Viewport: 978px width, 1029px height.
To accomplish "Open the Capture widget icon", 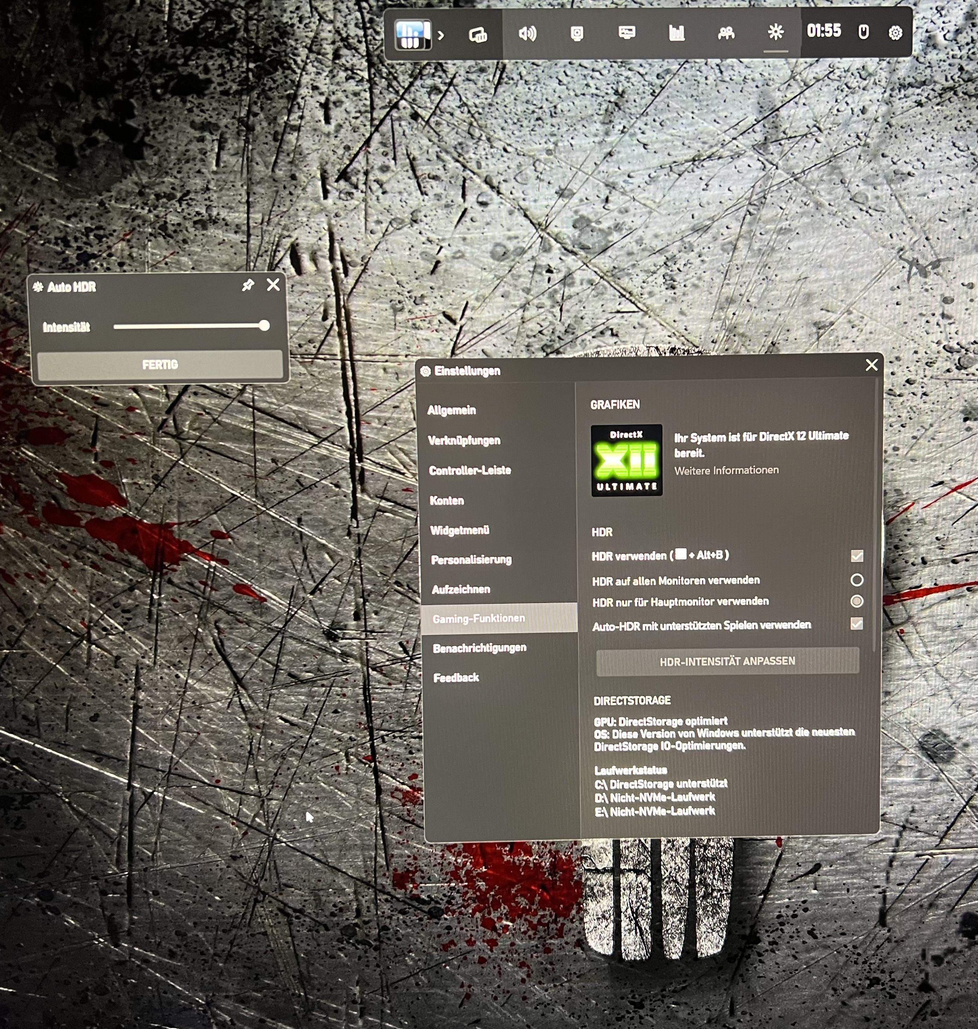I will [577, 34].
